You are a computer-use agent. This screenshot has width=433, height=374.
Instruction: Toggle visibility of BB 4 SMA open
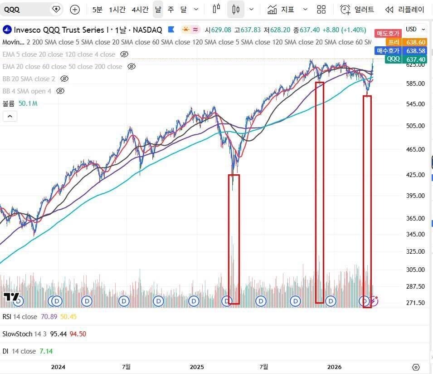click(60, 91)
